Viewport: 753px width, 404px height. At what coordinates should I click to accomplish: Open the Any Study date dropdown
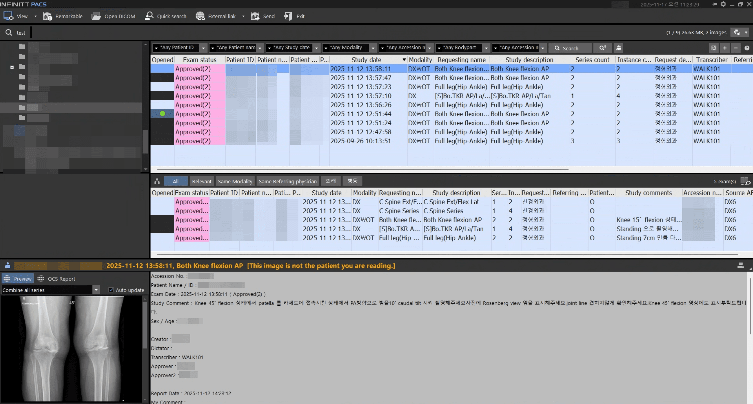(316, 48)
